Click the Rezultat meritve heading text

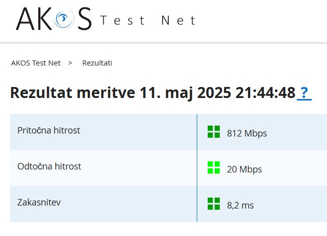tap(72, 92)
